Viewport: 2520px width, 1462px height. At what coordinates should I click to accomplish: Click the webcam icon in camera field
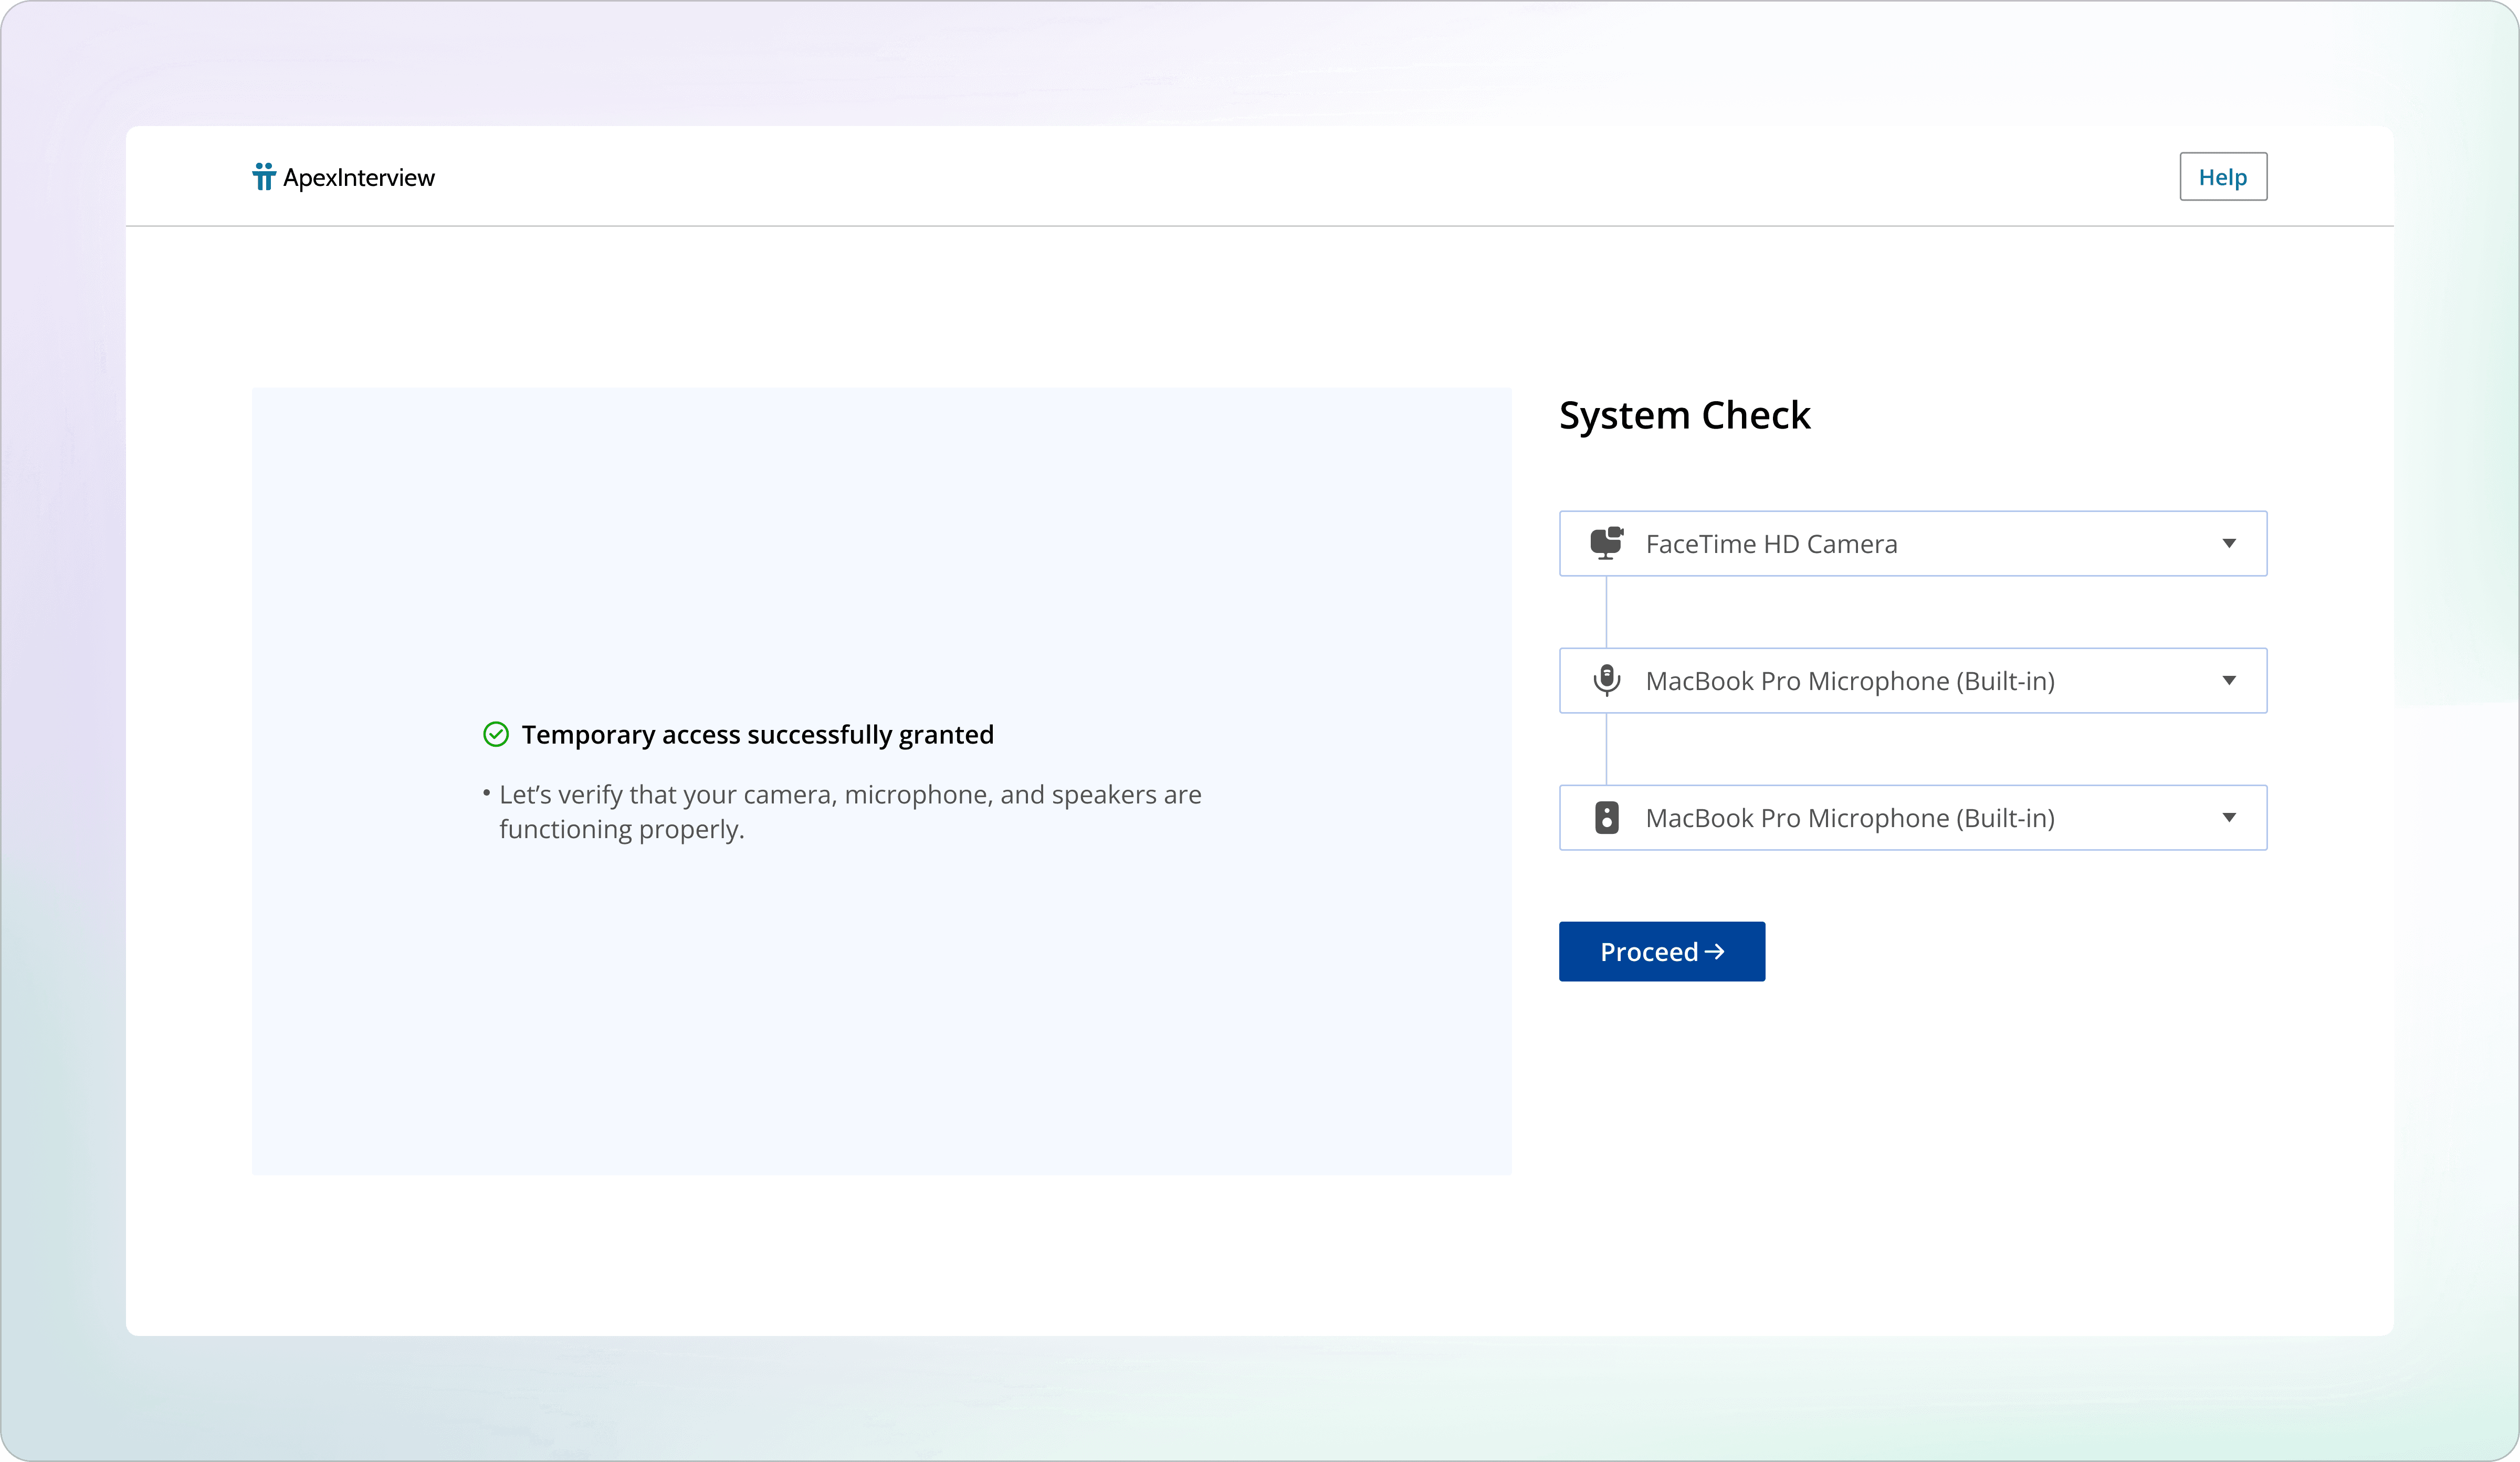[x=1606, y=543]
